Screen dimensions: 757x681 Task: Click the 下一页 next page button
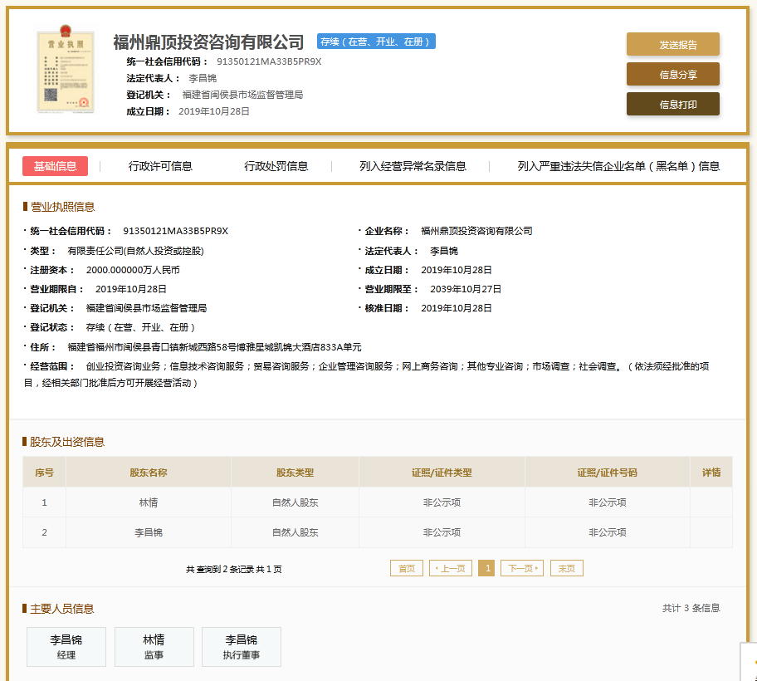pyautogui.click(x=522, y=569)
